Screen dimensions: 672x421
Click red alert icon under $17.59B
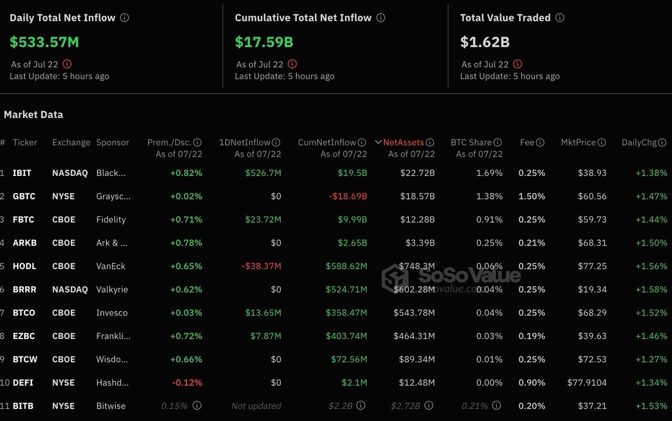pos(292,64)
